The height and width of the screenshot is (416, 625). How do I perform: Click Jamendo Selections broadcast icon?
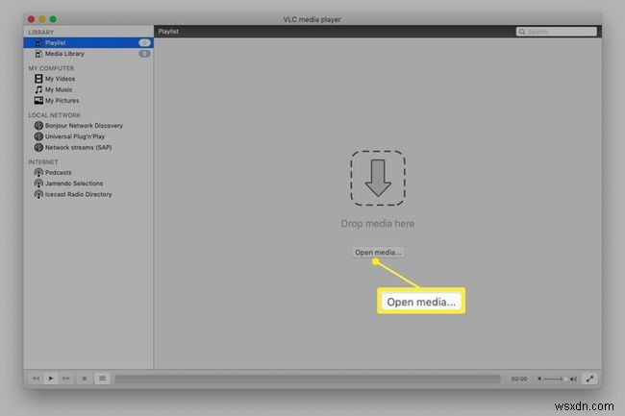coord(38,184)
